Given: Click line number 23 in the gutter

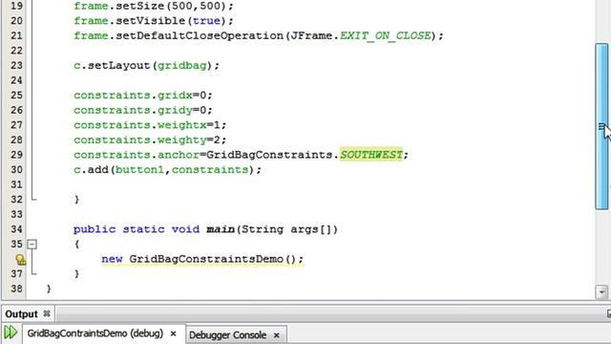Looking at the screenshot, I should (x=16, y=66).
